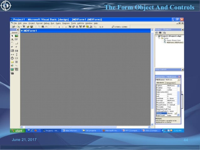Viewport: 200px width, 150px height.
Task: Select the TextBox control in toolbox
Action: [16, 40]
